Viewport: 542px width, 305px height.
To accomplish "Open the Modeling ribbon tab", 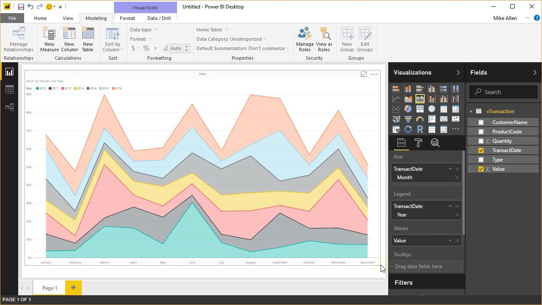I will tap(96, 18).
